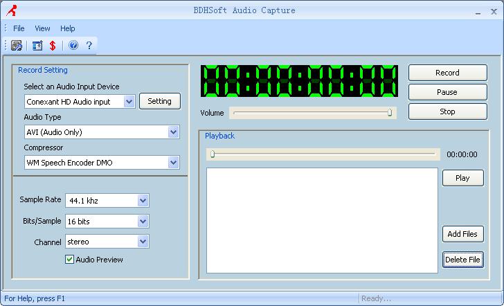Viewport: 504px width, 306px height.
Task: Click the Volume slider handle
Action: tap(390, 112)
